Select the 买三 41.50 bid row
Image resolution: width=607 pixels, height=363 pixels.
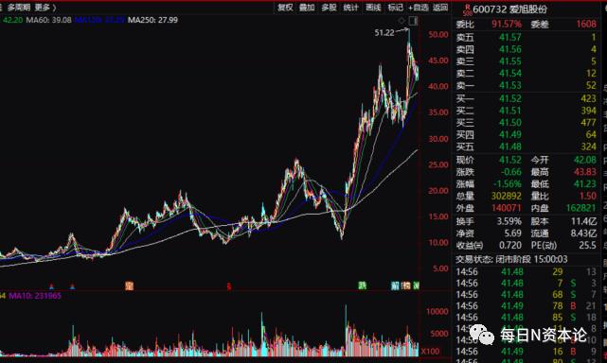click(527, 123)
